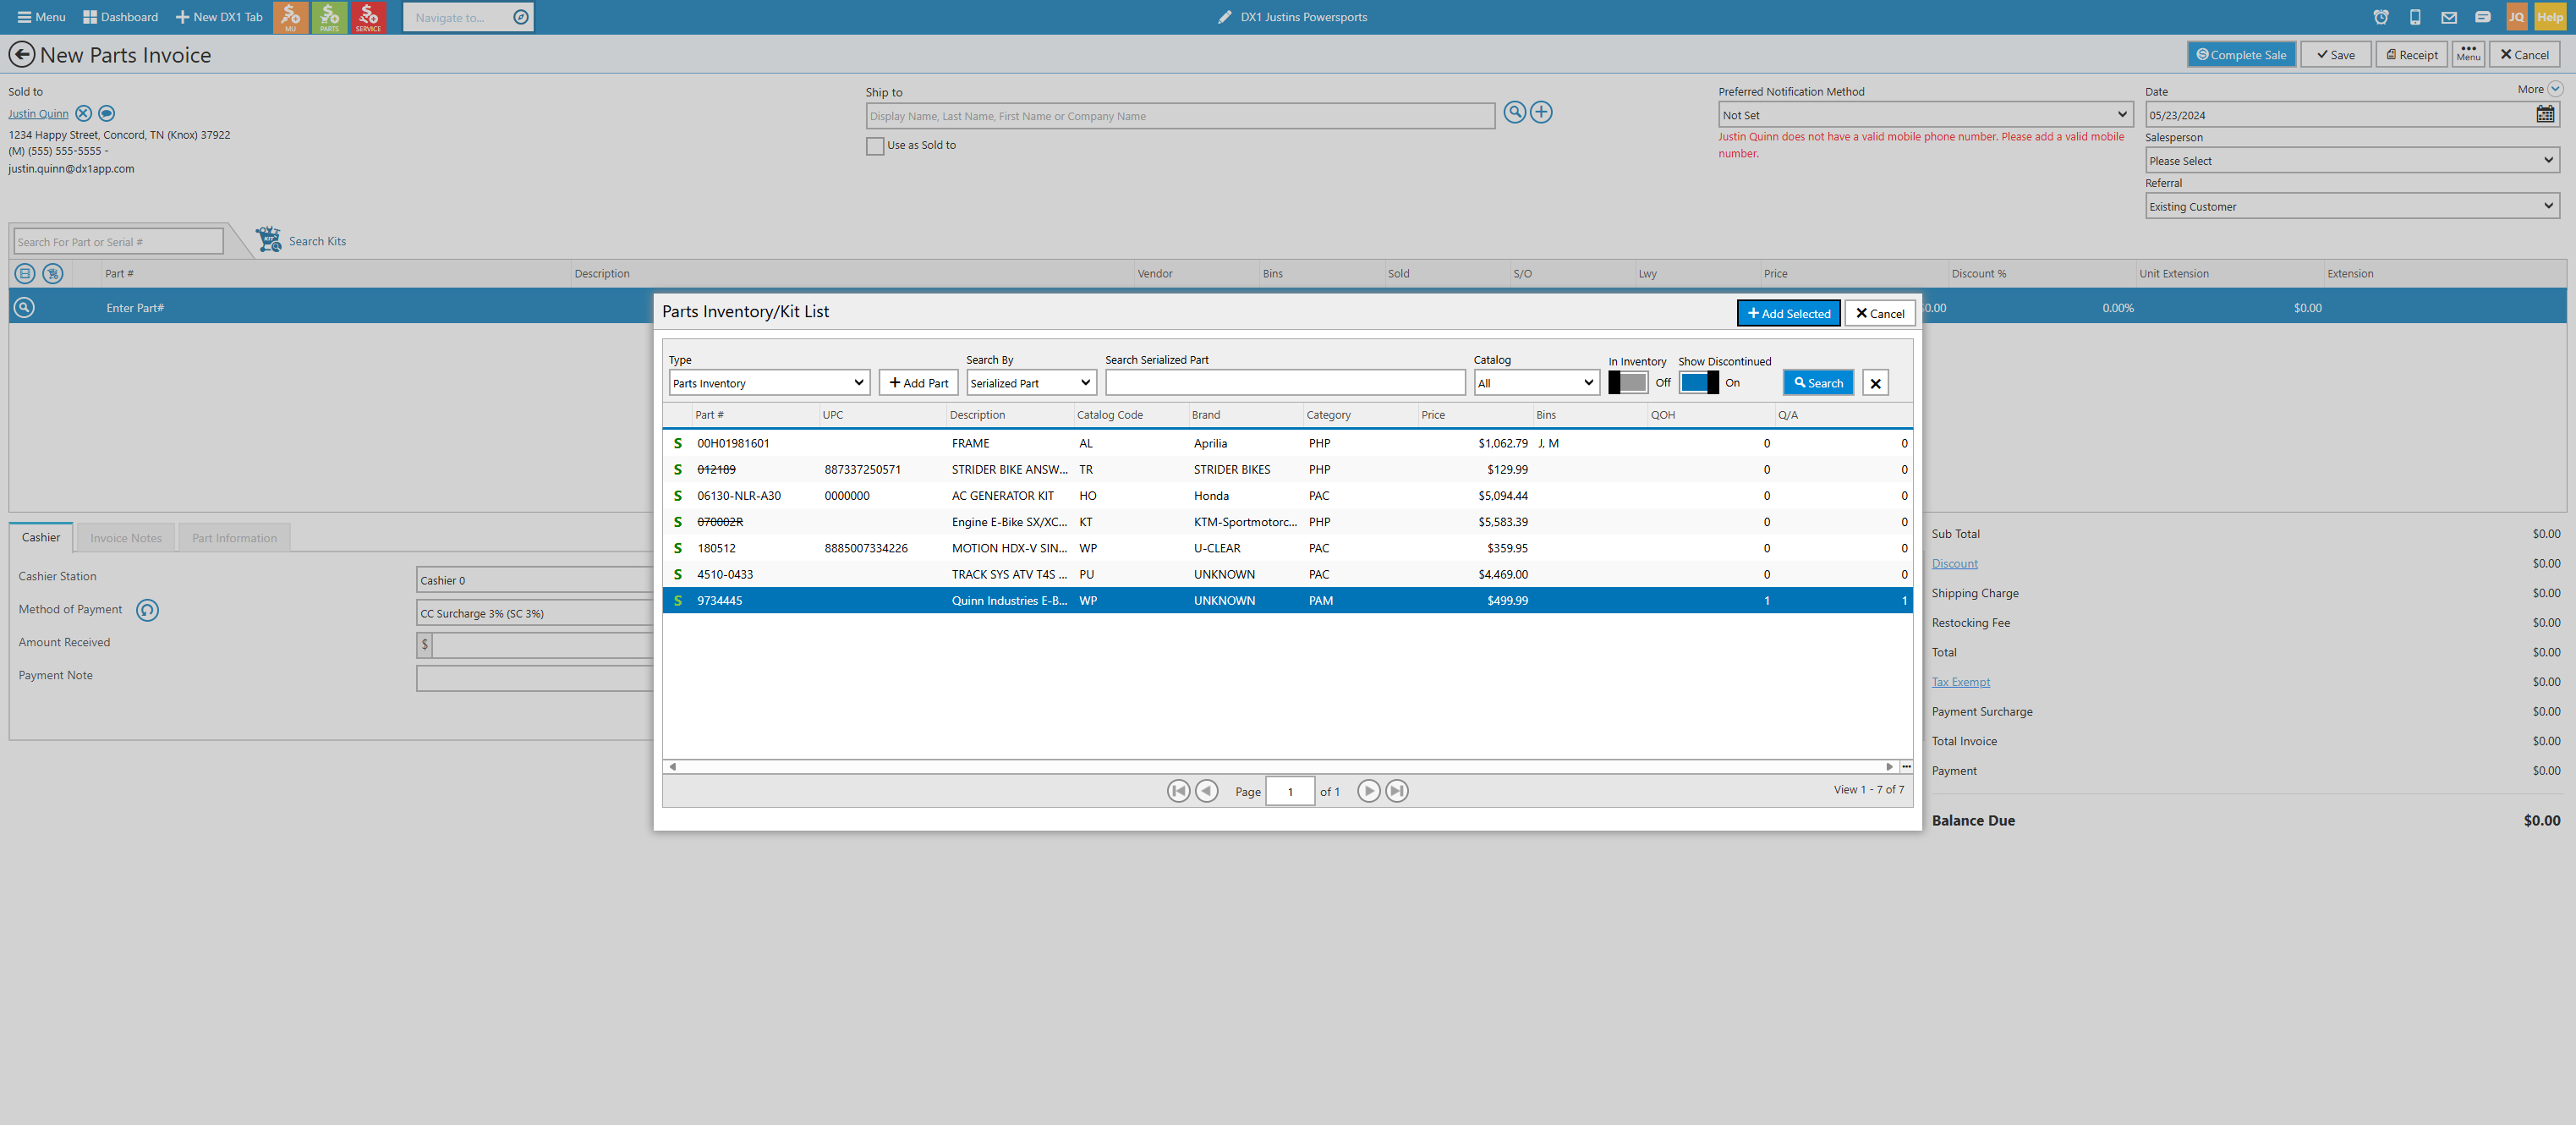Open the Service red icon
This screenshot has width=2576, height=1125.
(368, 17)
